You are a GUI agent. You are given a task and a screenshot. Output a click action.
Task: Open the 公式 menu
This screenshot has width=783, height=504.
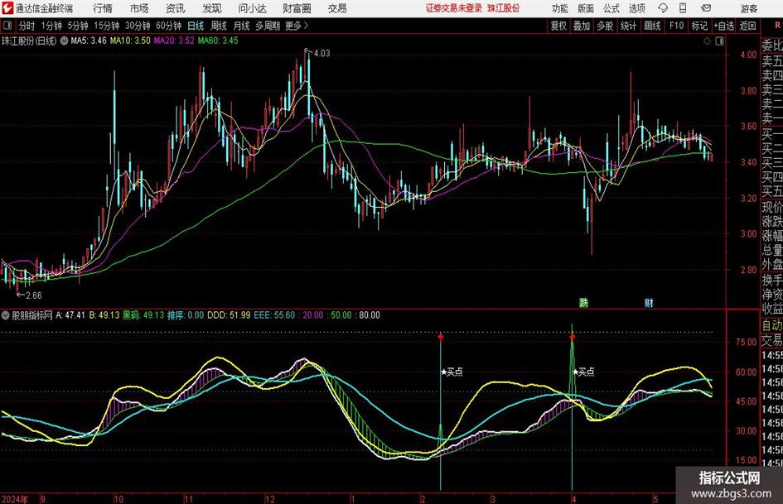tap(611, 8)
